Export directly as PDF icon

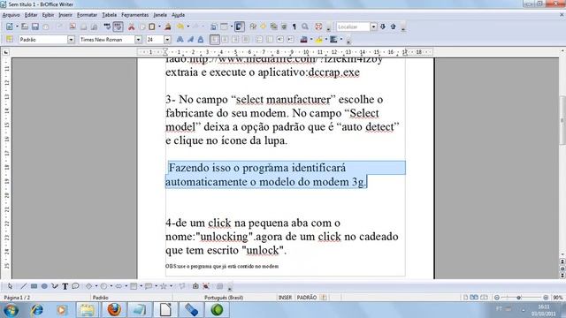tap(73, 26)
